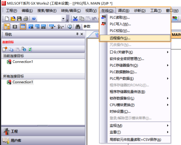Open help via the blue question mark icon

[x=34, y=19]
